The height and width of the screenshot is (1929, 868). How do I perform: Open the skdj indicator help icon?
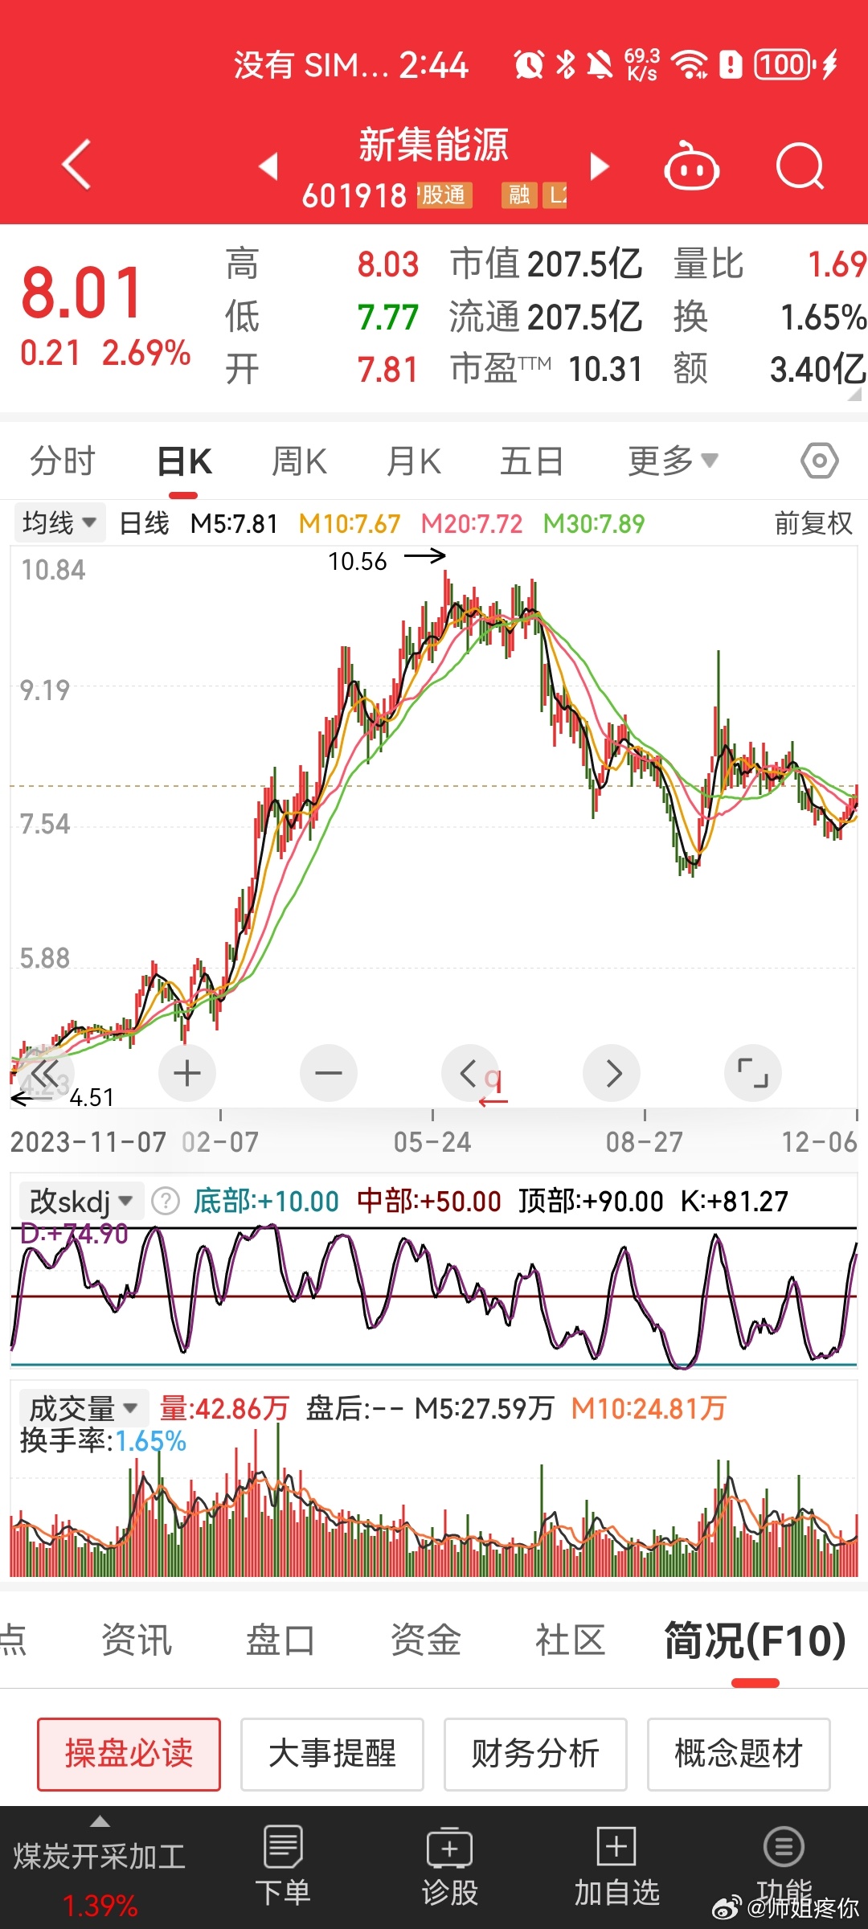[x=166, y=1202]
